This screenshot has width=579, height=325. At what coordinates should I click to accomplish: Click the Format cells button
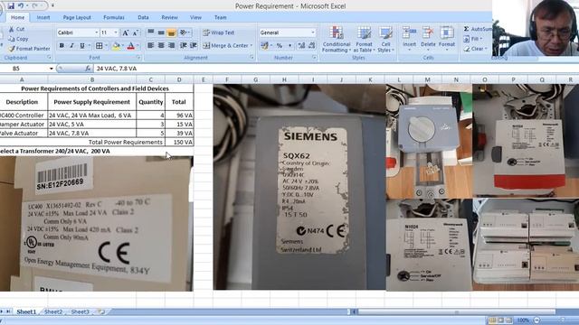(446, 38)
